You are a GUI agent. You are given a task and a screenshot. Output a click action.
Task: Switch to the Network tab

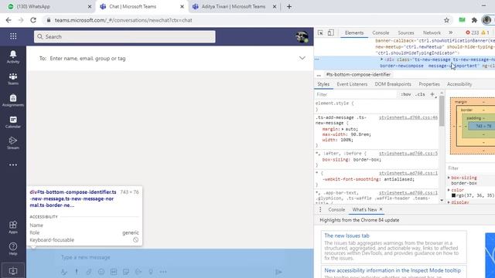point(432,32)
